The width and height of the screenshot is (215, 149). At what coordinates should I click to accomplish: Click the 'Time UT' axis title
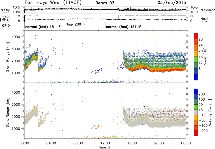click(x=105, y=147)
